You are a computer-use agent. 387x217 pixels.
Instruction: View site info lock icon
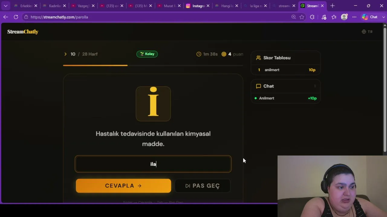pyautogui.click(x=26, y=17)
